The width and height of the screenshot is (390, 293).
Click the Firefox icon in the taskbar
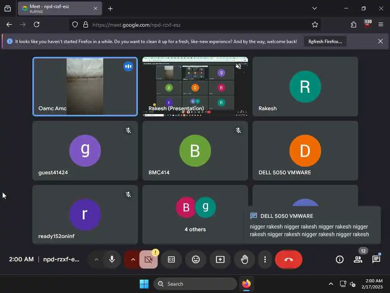click(x=246, y=284)
